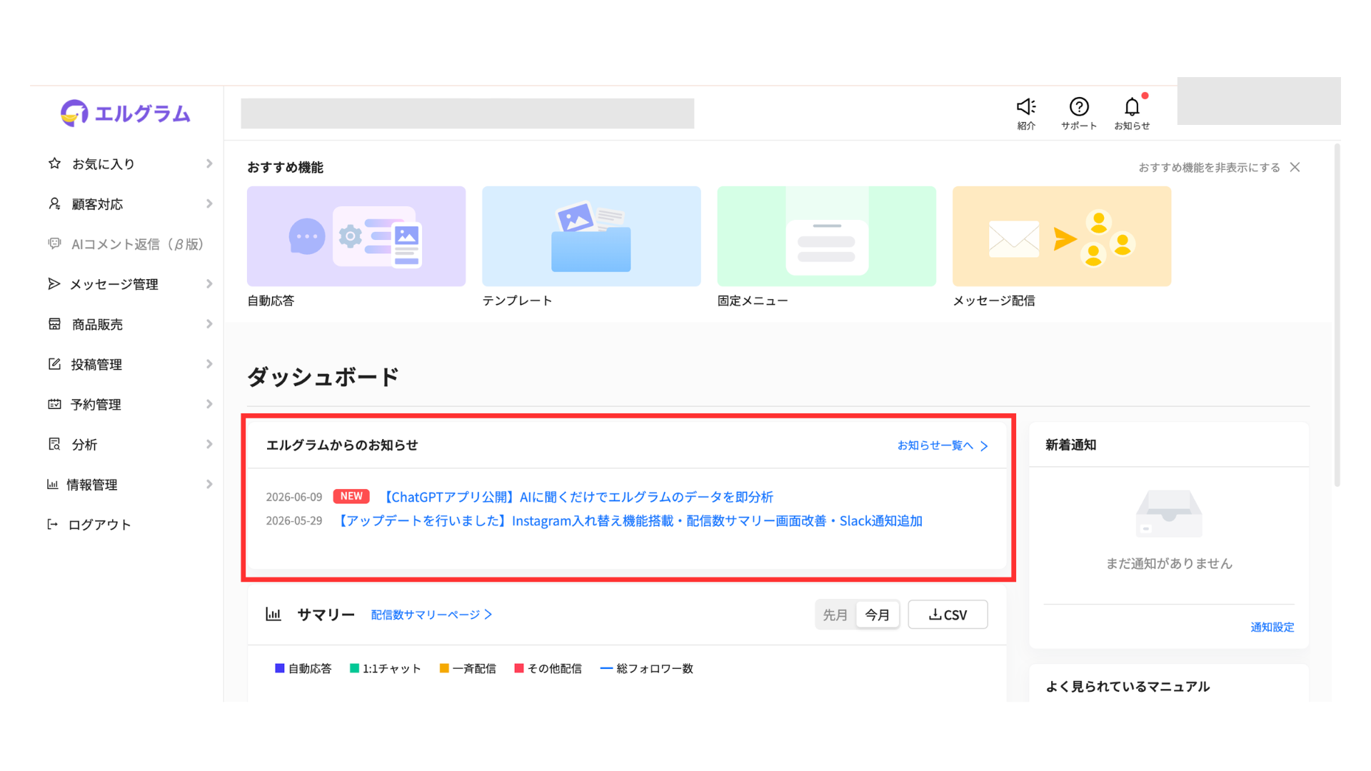Open the ChatGPTアプリ公開 announcement link
Screen dimensions: 1371x771
coord(577,497)
